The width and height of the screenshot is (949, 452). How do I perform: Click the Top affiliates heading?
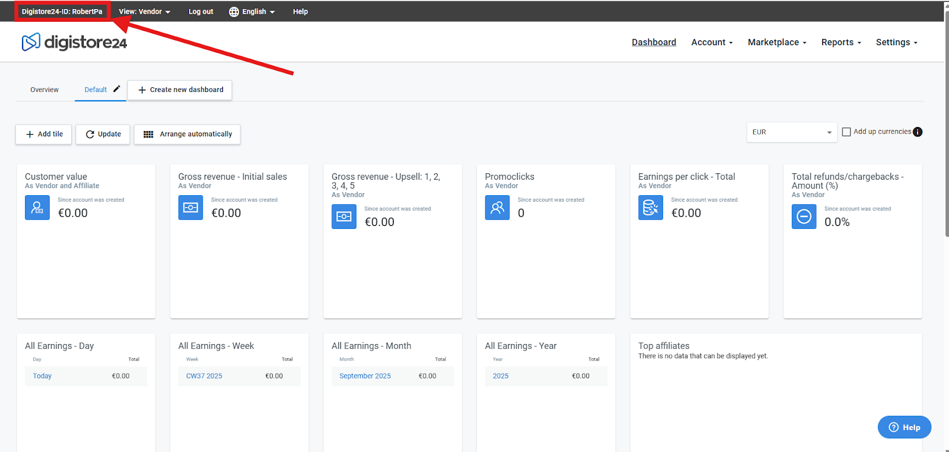pyautogui.click(x=664, y=346)
